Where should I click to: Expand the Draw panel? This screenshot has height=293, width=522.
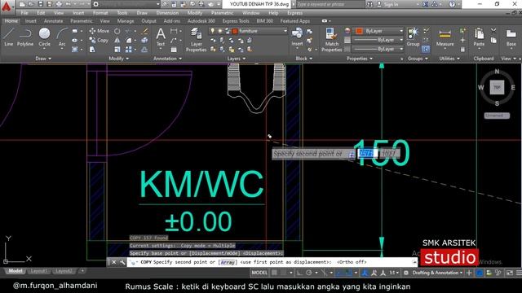43,59
